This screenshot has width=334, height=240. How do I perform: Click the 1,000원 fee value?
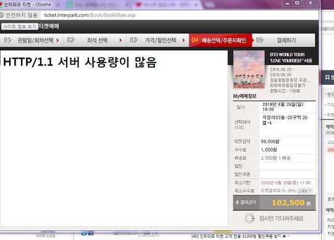point(268,150)
